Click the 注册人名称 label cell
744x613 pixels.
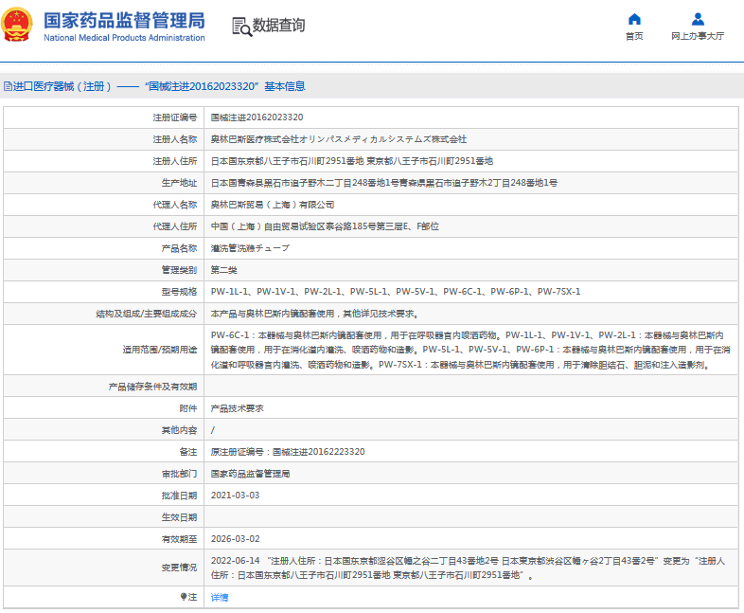103,139
